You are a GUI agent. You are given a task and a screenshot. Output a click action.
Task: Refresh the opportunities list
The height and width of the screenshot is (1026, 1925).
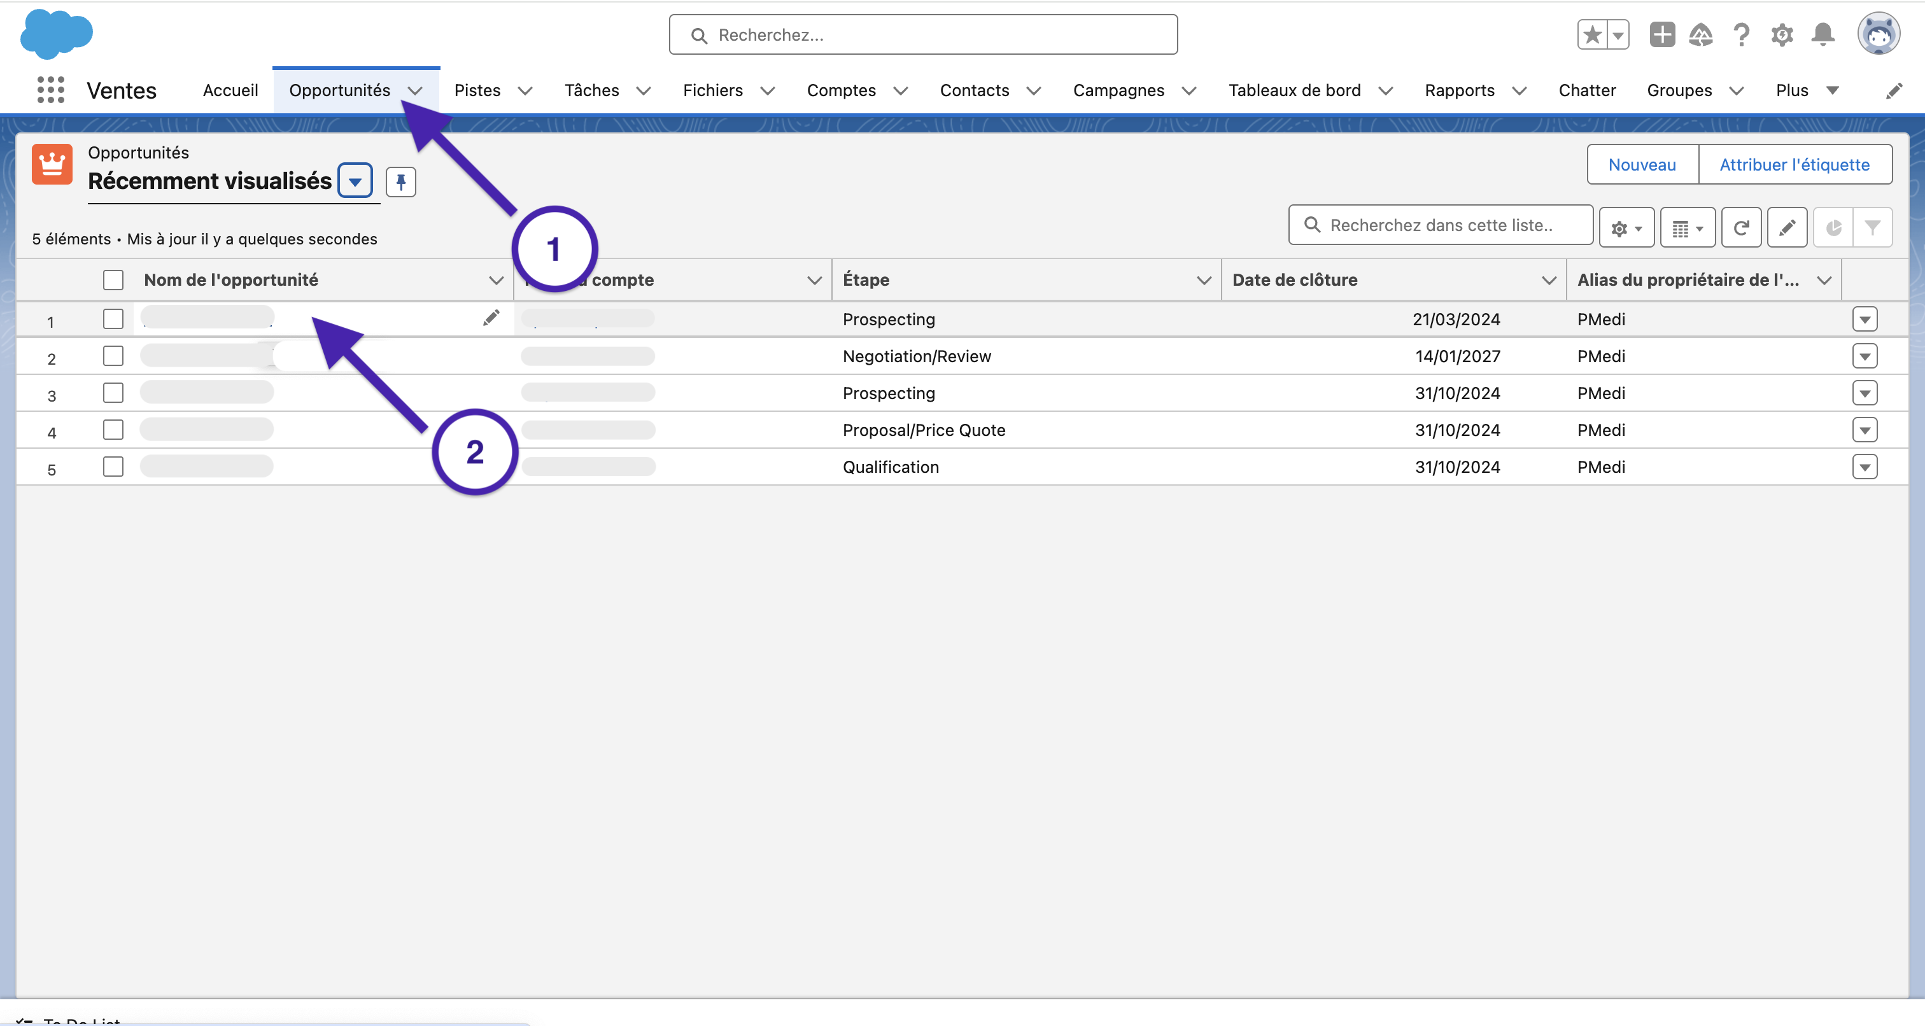tap(1740, 227)
